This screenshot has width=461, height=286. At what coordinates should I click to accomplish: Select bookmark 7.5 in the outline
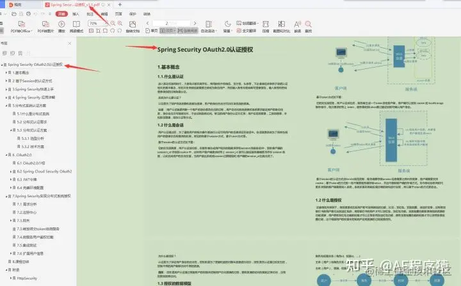[27, 245]
